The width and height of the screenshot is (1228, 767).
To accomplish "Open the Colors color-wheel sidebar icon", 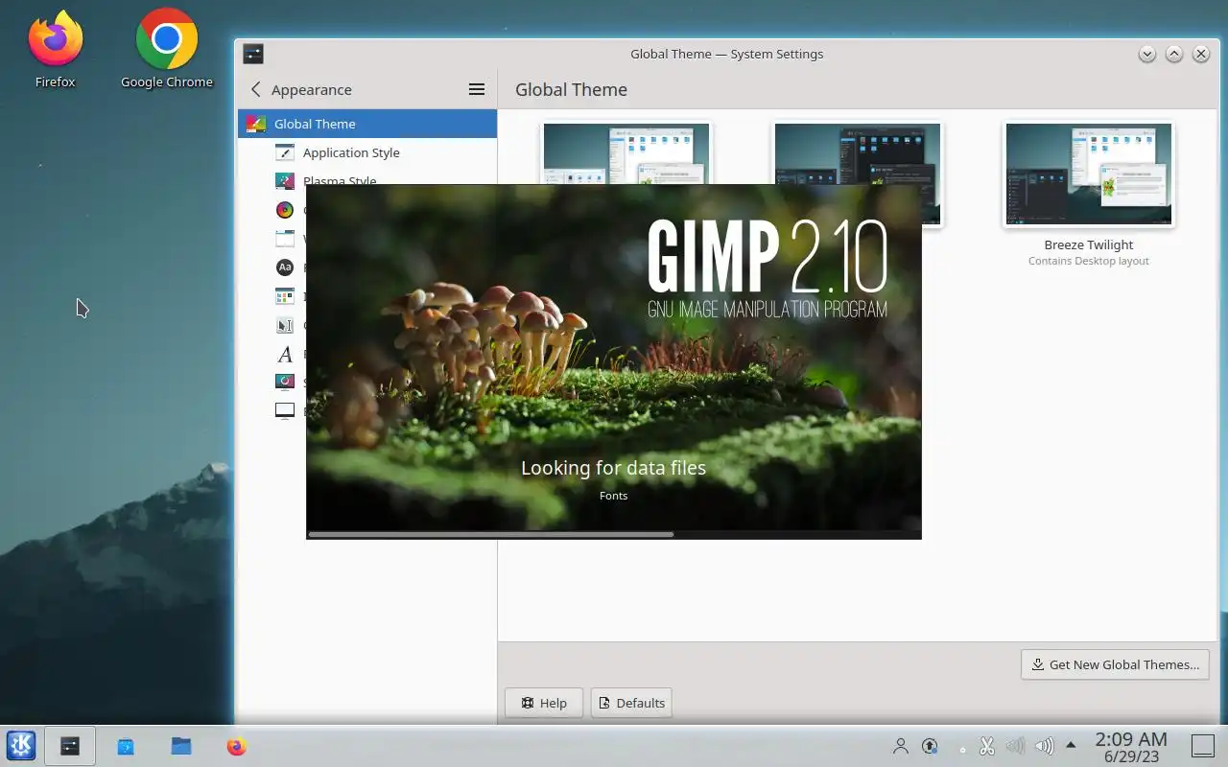I will pyautogui.click(x=285, y=210).
